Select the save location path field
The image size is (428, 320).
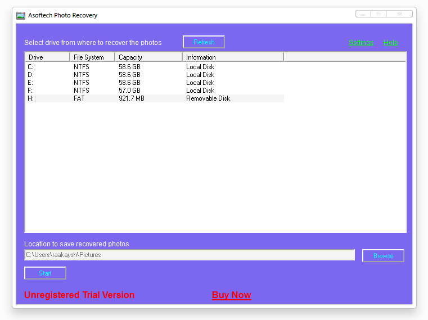[190, 255]
